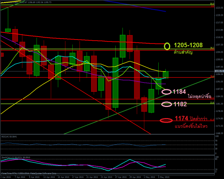Viewport: 224px width, 179px height.
Task: Click the 5 May 2015 date label
Action: coord(163,177)
